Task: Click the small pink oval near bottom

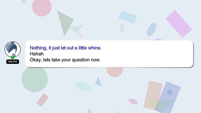Action: tap(133, 101)
